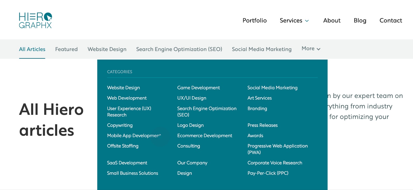
Task: View articles under Progressive Web Application (PWA)
Action: [x=277, y=149]
